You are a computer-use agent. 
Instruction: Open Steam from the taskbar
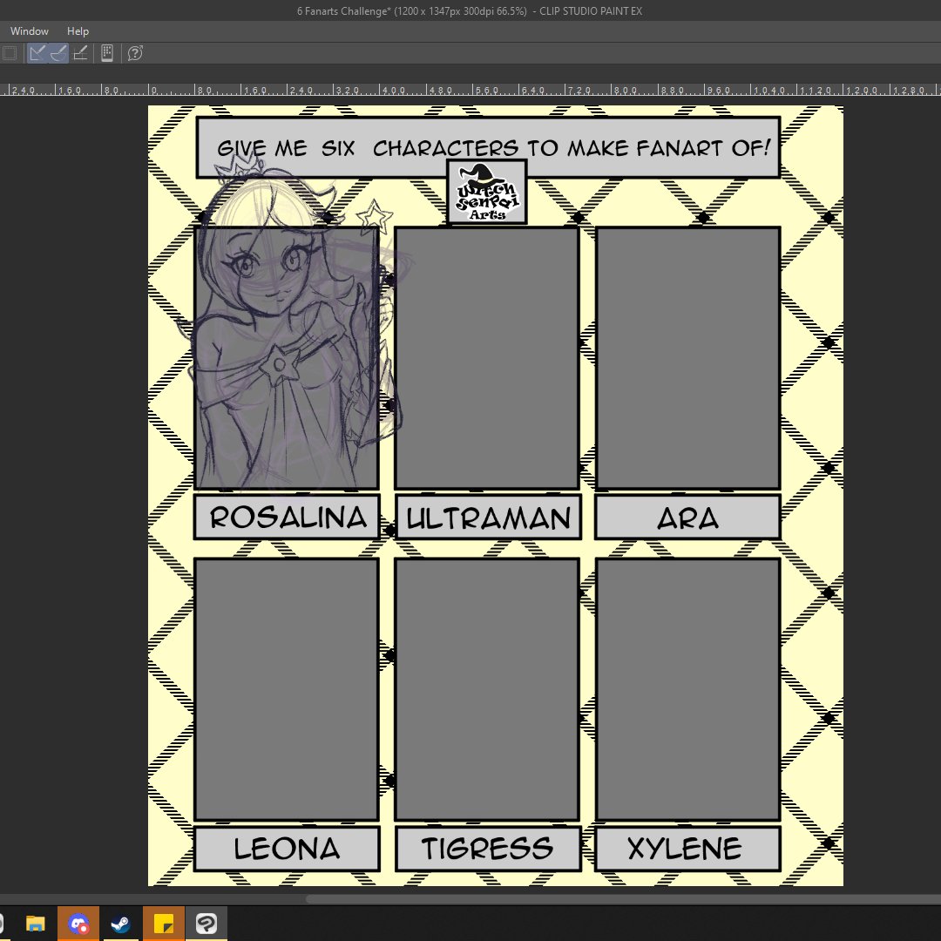click(121, 923)
